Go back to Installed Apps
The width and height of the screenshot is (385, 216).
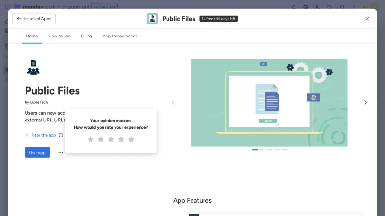tap(34, 19)
